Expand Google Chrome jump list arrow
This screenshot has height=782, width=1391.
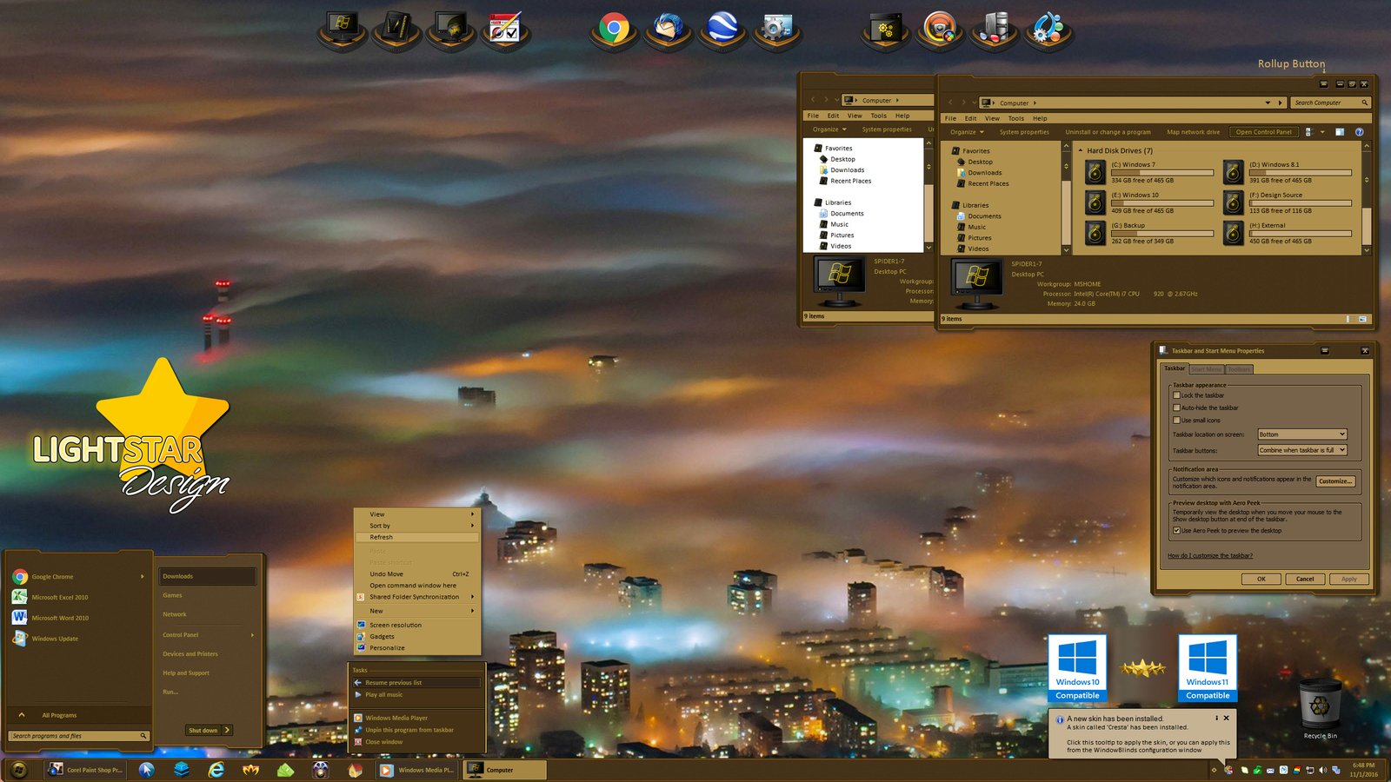143,576
